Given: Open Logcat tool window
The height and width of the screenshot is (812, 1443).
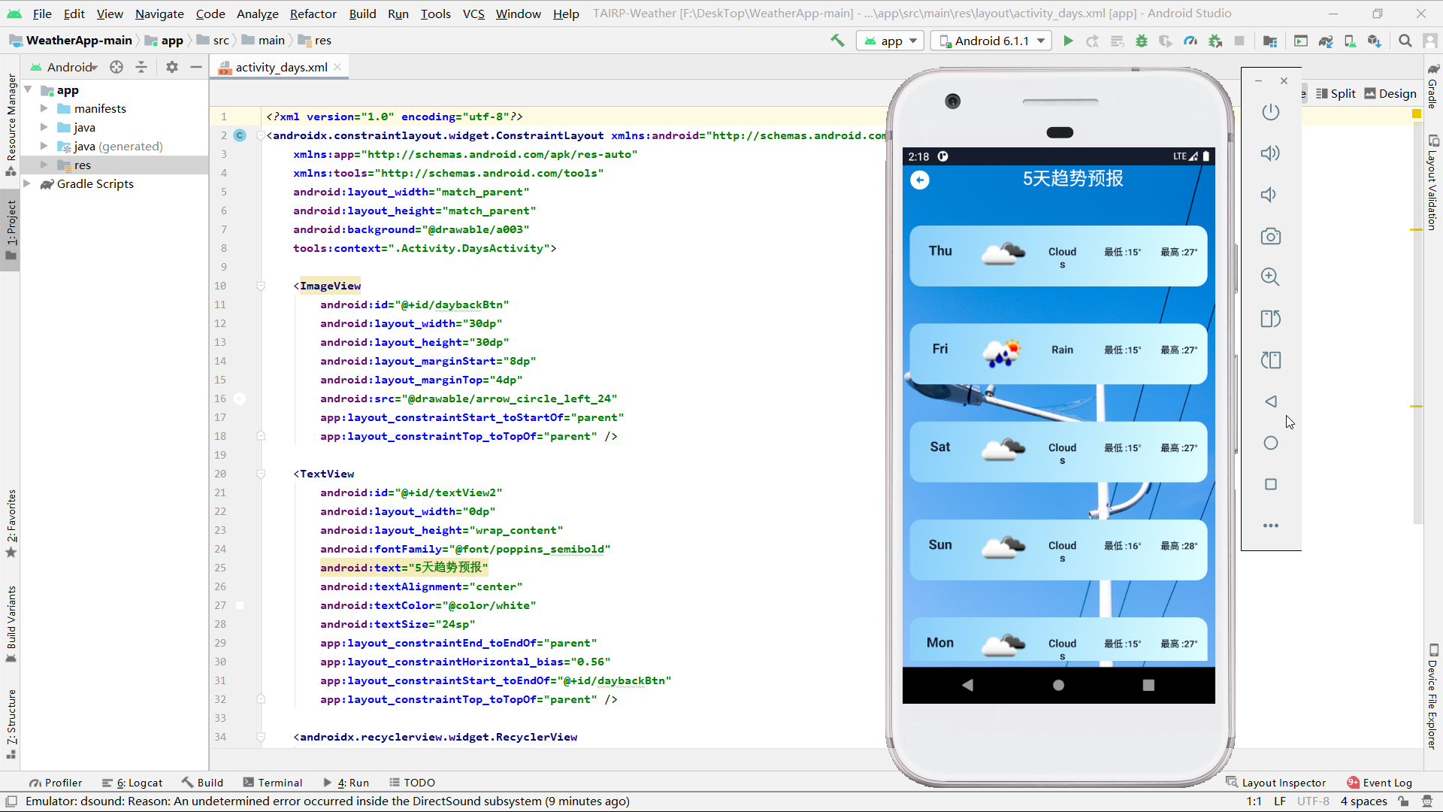Looking at the screenshot, I should (x=132, y=783).
